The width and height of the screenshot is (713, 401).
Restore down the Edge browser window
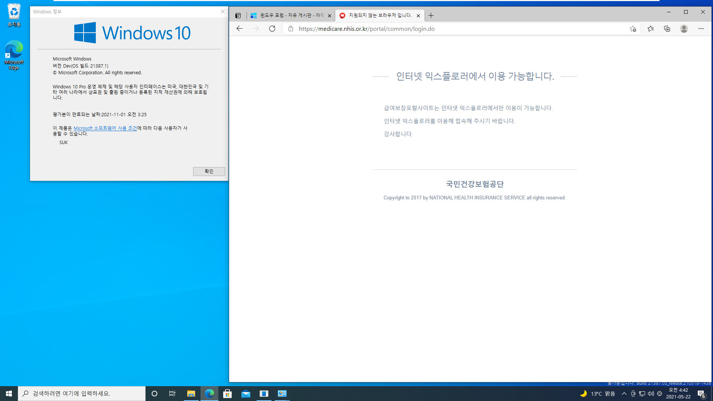[686, 12]
